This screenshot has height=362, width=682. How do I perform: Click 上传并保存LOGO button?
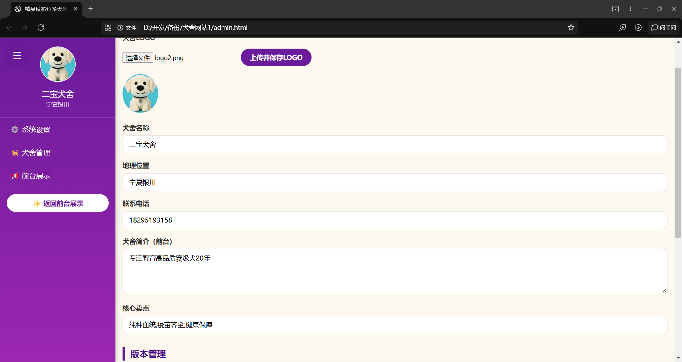(x=276, y=57)
